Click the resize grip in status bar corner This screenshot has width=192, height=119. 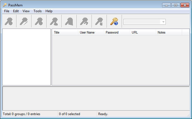(x=188, y=115)
